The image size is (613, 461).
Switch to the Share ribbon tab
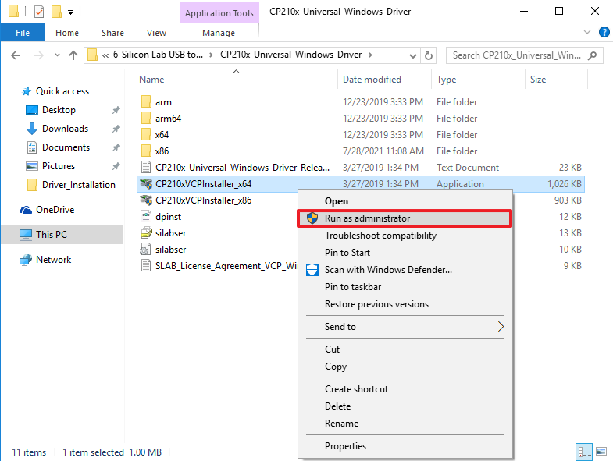click(112, 33)
